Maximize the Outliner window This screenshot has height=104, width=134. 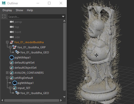[x=49, y=3]
